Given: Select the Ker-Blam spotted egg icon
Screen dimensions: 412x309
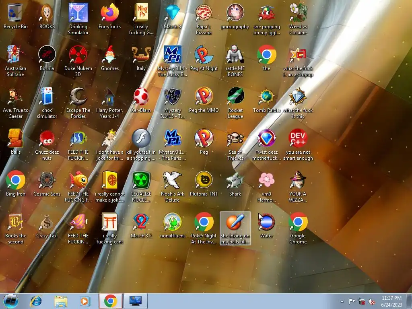Looking at the screenshot, I should point(141,97).
